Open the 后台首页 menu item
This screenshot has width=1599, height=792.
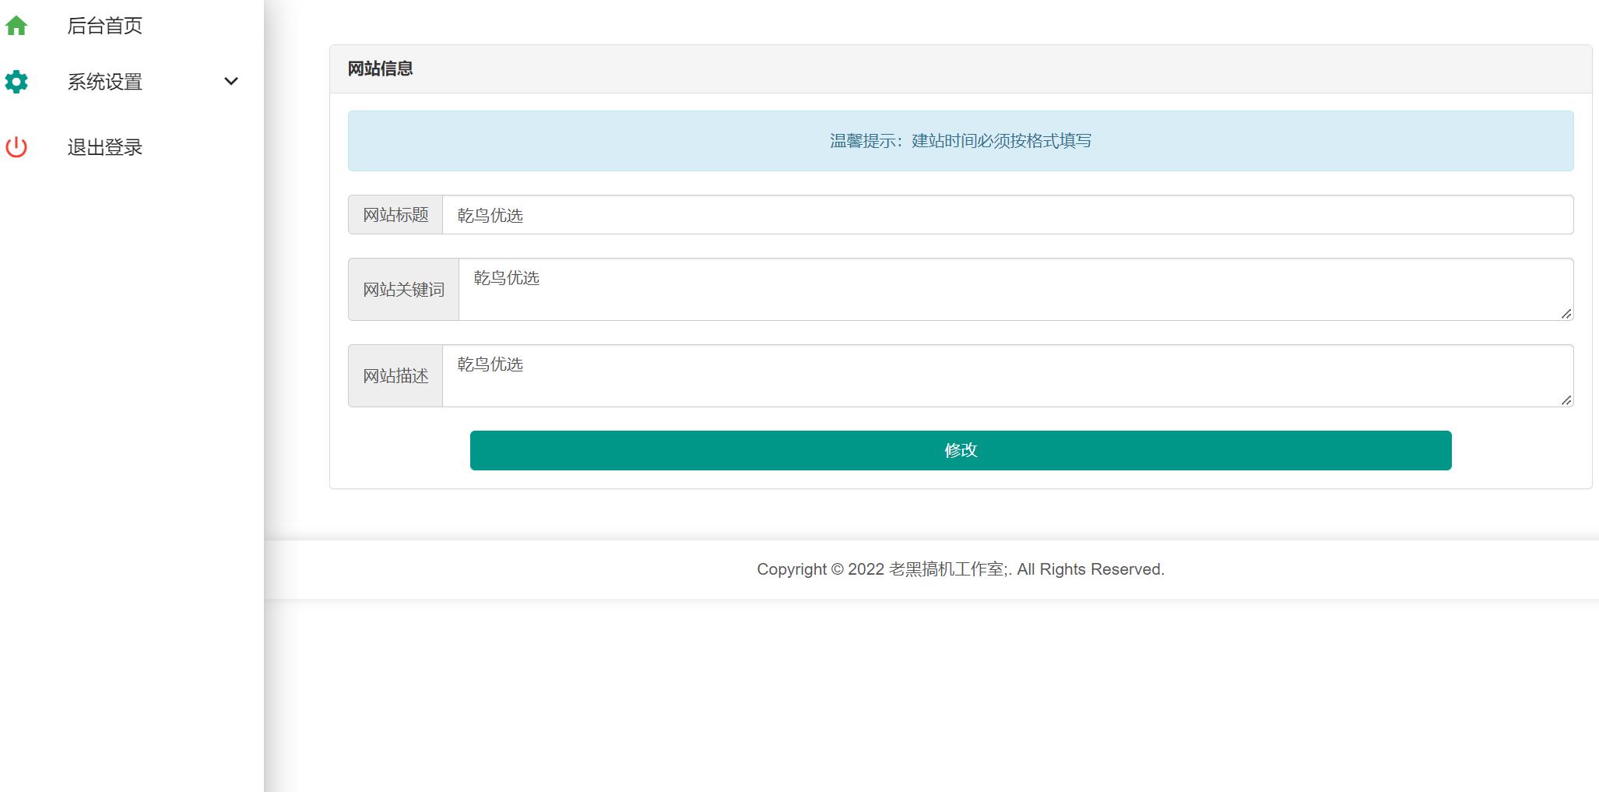104,26
